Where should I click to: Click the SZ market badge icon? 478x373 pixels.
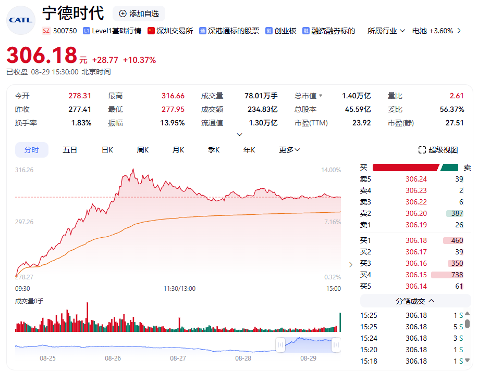point(46,31)
